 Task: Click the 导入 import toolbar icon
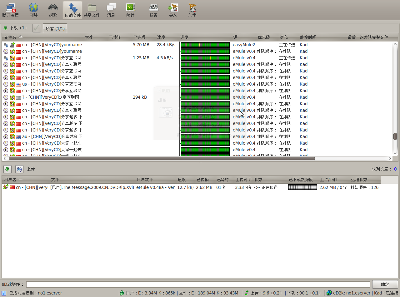click(173, 10)
